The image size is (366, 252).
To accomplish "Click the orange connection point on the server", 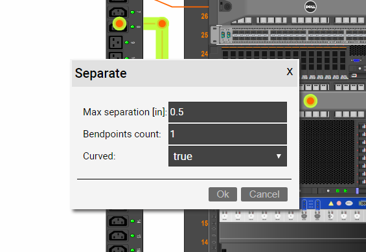I will (x=310, y=101).
